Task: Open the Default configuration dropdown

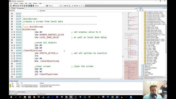Action: (40, 5)
